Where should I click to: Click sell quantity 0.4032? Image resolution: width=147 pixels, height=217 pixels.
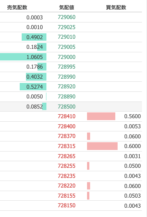coord(34,77)
